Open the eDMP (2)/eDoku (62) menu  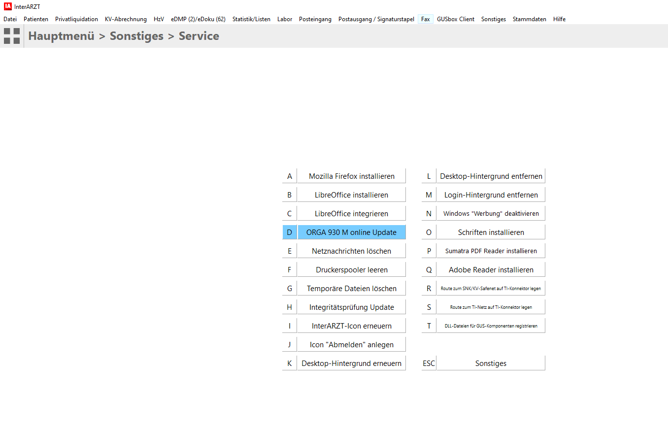pyautogui.click(x=198, y=19)
